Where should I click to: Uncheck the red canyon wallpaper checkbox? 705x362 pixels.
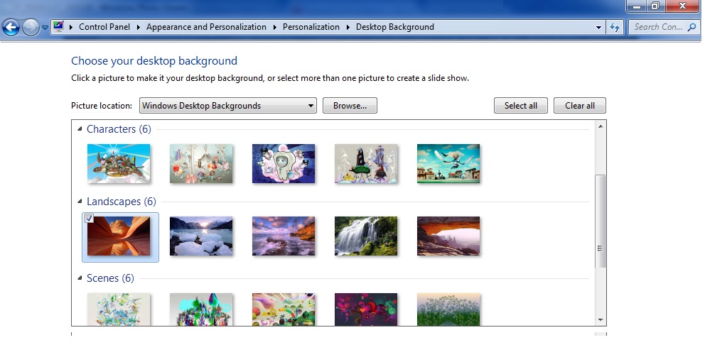pyautogui.click(x=89, y=219)
